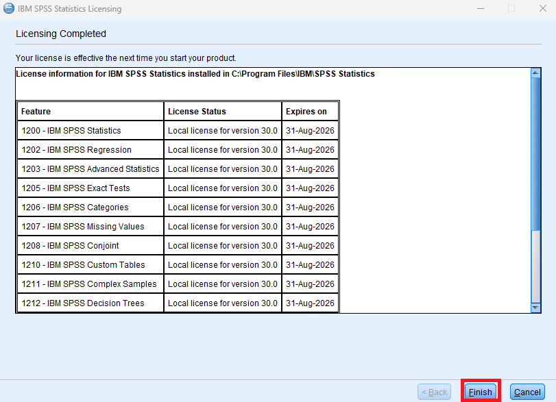This screenshot has width=556, height=402.
Task: Select the 1210 - IBM SPSS Custom Tables cell
Action: pos(83,265)
